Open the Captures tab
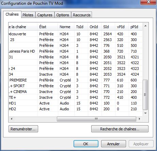This screenshot has height=151, width=157. click(x=45, y=15)
